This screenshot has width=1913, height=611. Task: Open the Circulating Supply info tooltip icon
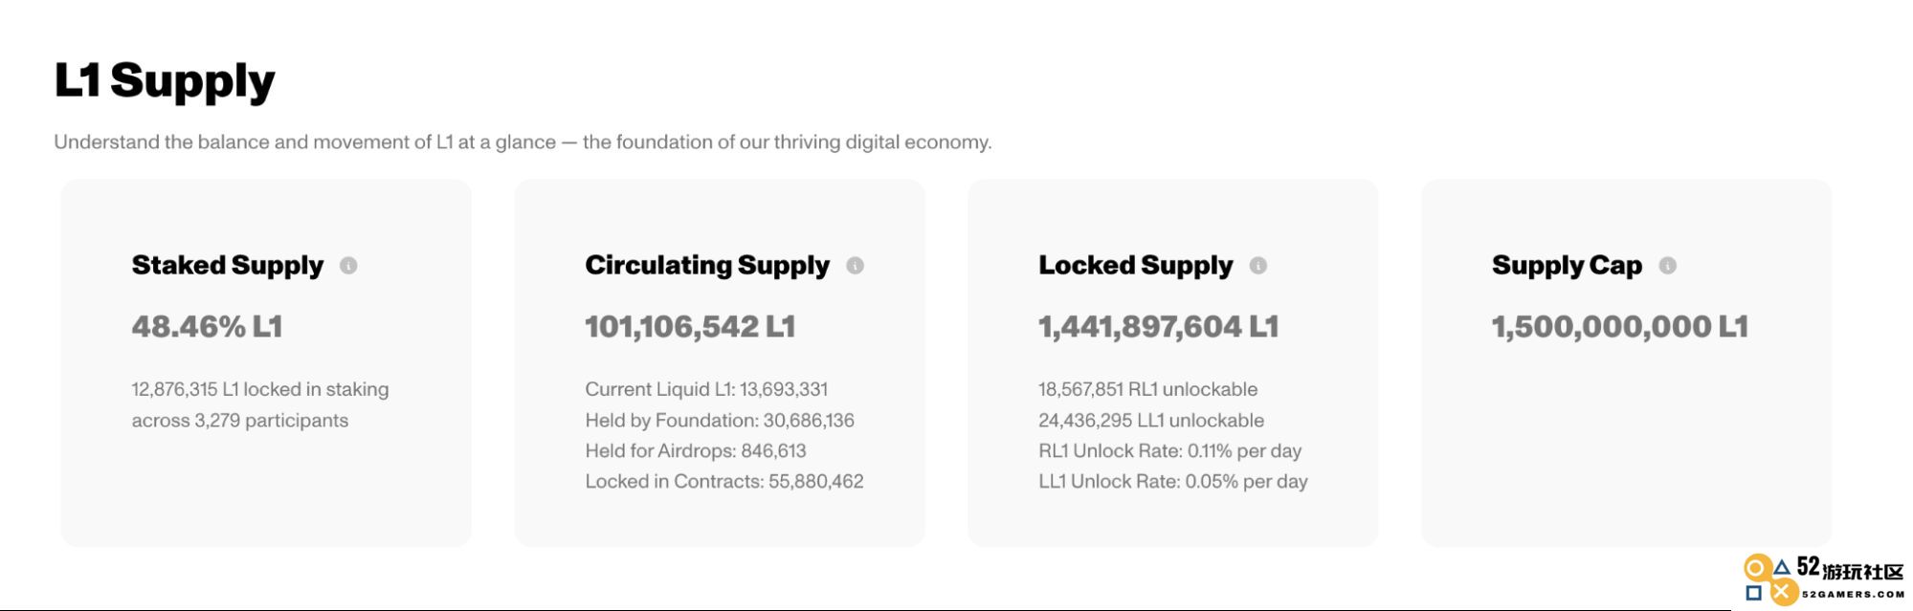click(x=855, y=266)
